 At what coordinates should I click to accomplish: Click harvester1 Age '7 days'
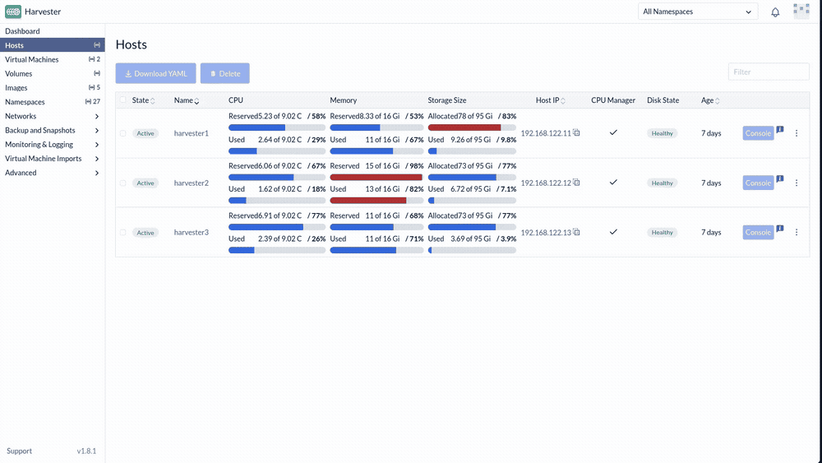coord(711,133)
